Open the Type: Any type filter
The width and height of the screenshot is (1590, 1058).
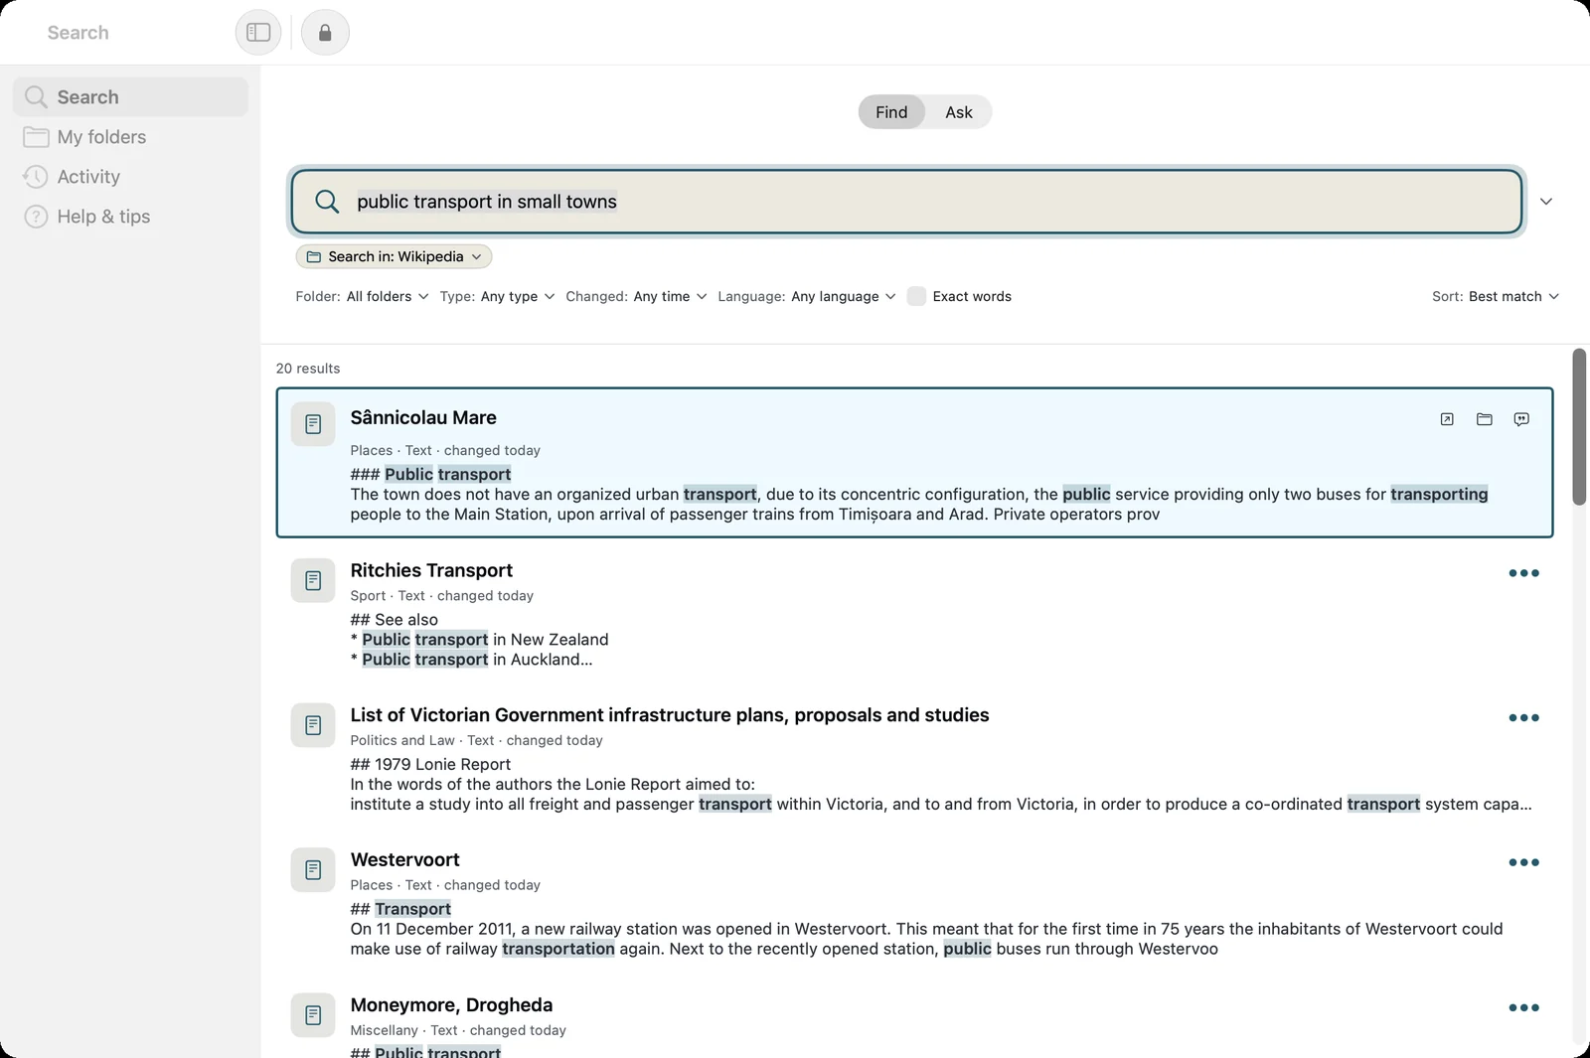[497, 296]
